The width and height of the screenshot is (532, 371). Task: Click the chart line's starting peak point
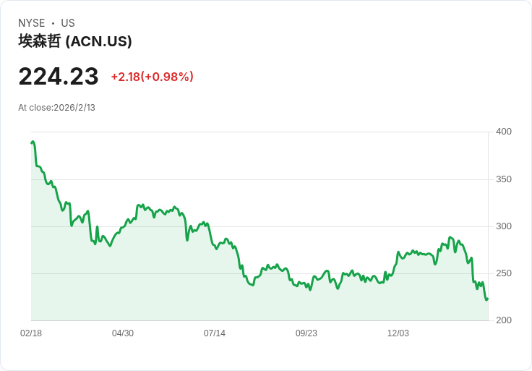33,142
